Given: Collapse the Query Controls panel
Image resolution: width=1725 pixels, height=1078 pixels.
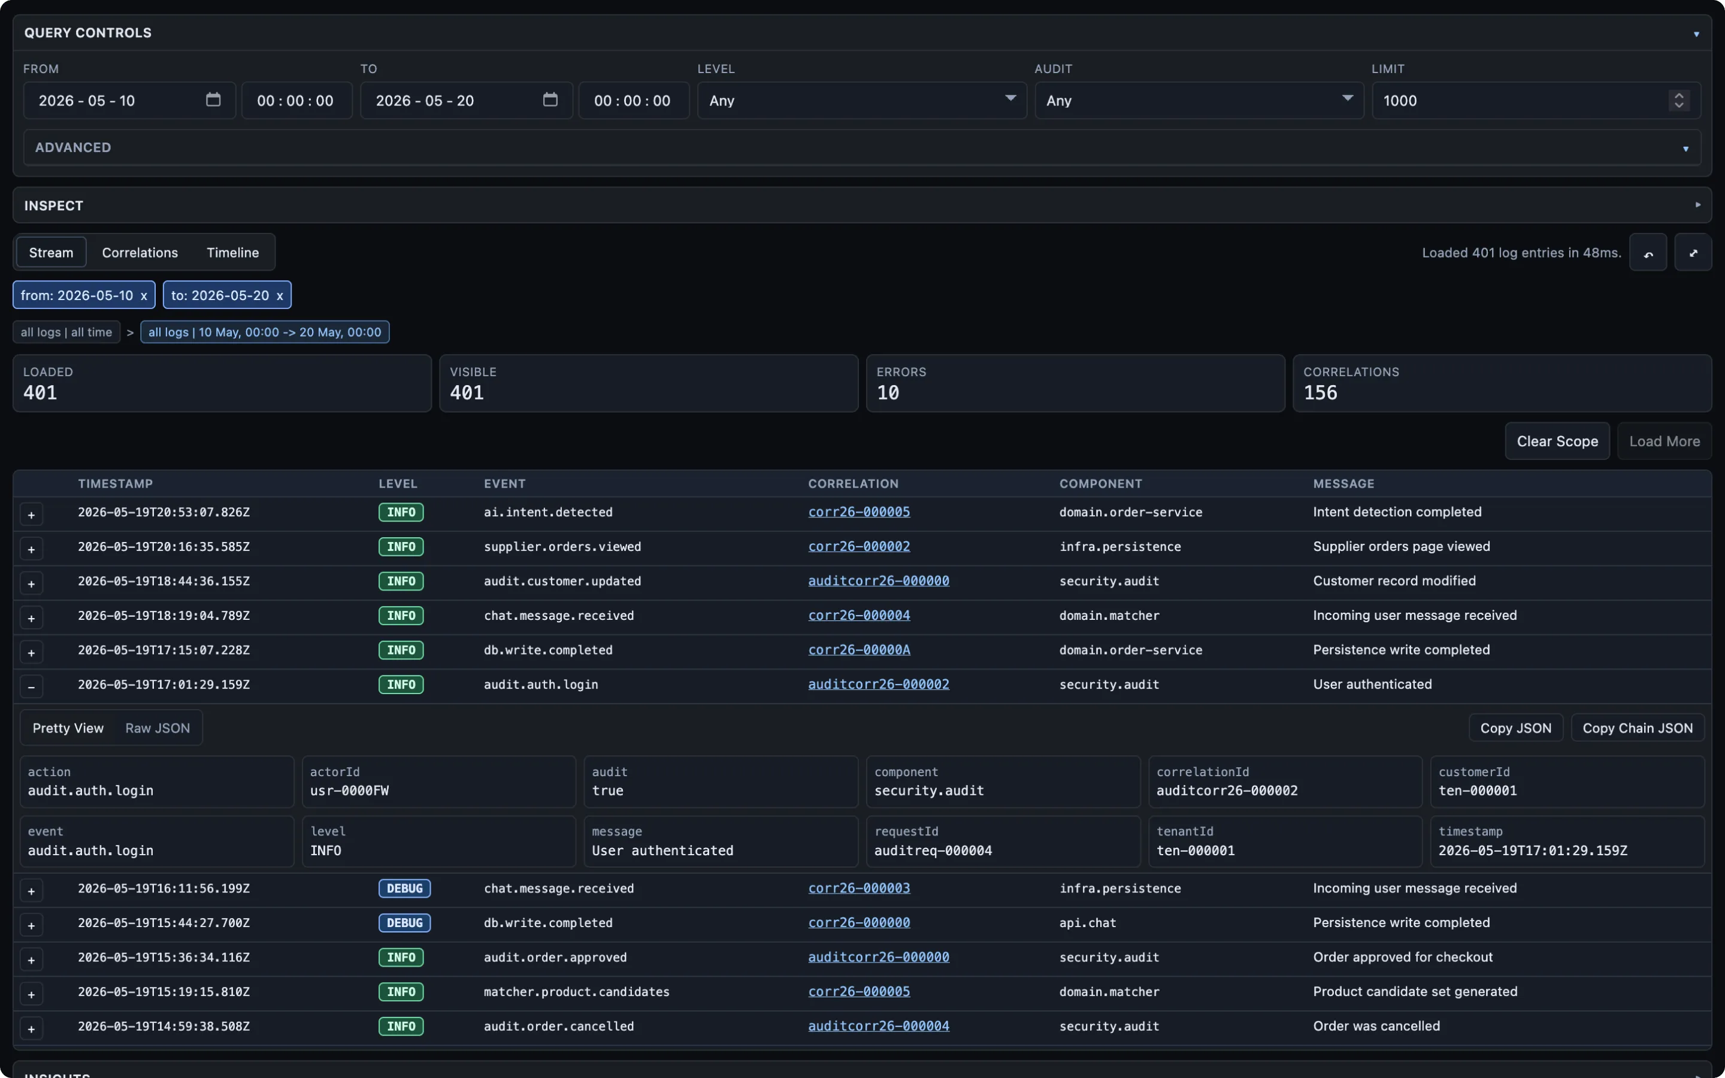Looking at the screenshot, I should tap(1696, 34).
